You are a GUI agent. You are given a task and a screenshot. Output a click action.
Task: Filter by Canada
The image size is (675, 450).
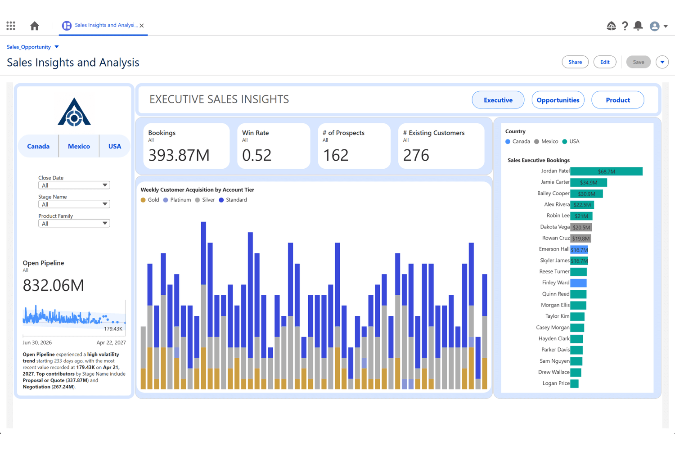38,146
